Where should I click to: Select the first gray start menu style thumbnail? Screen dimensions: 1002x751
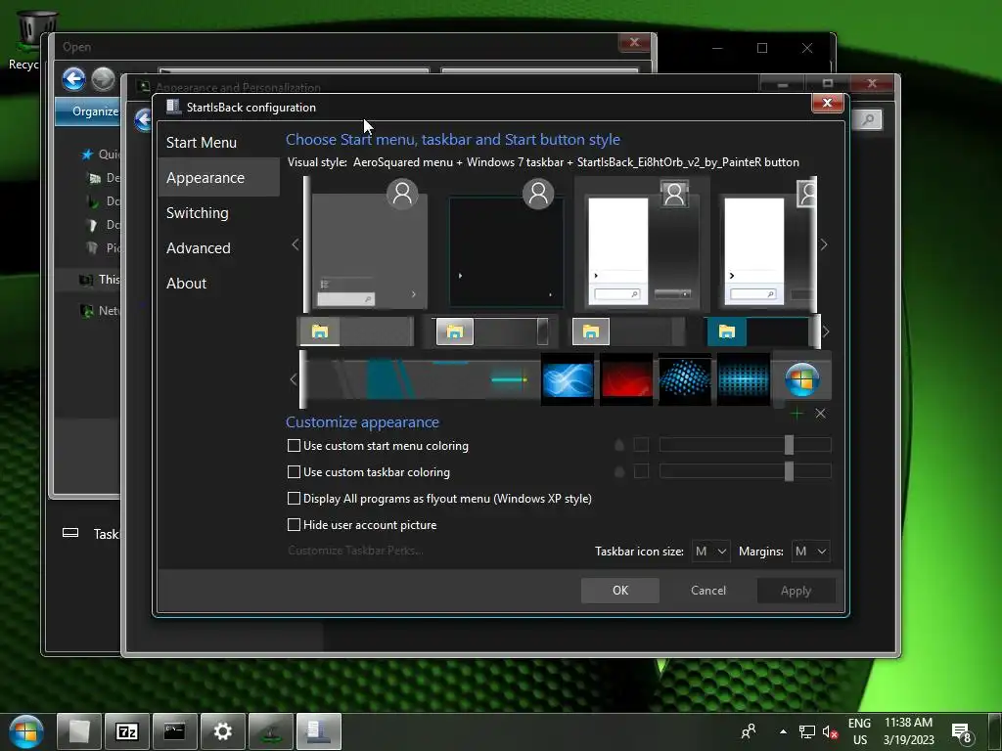(369, 244)
